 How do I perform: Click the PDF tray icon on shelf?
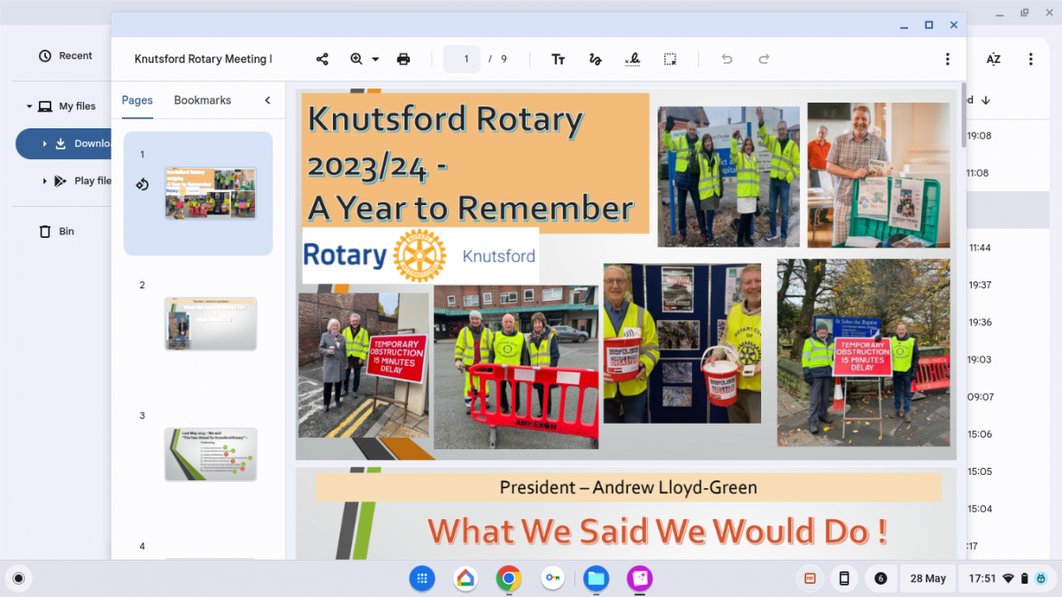pyautogui.click(x=809, y=578)
